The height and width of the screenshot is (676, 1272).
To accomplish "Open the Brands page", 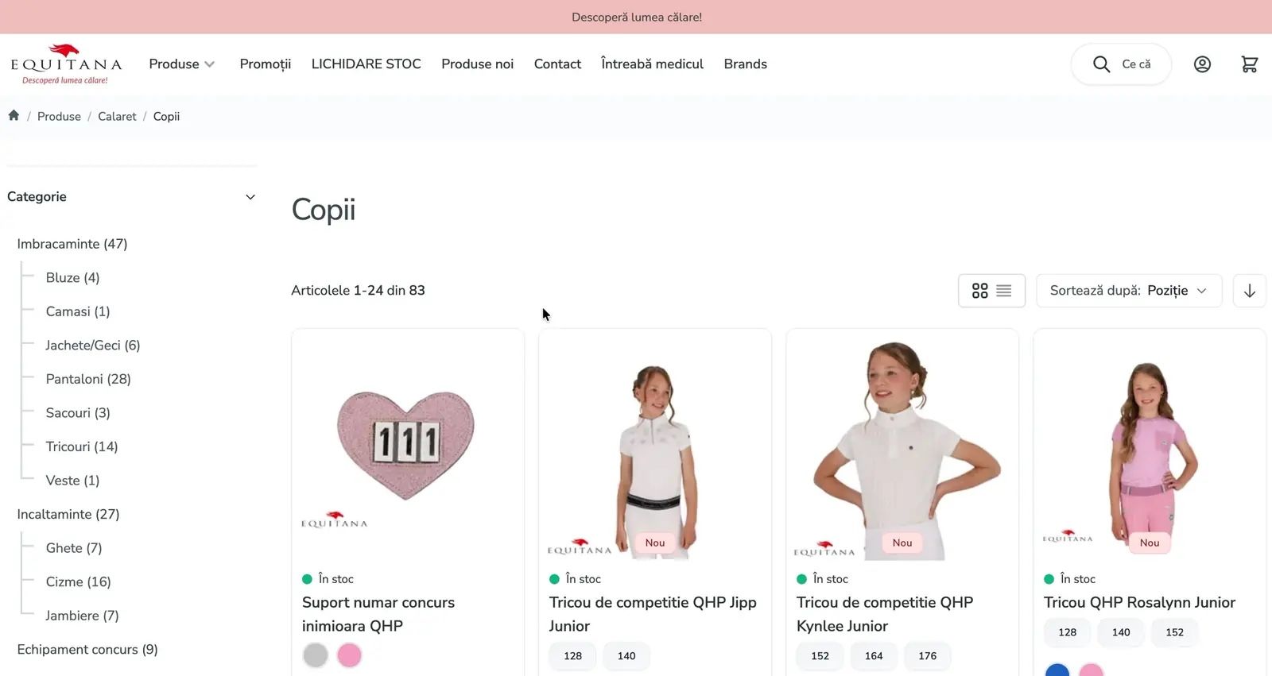I will (746, 64).
